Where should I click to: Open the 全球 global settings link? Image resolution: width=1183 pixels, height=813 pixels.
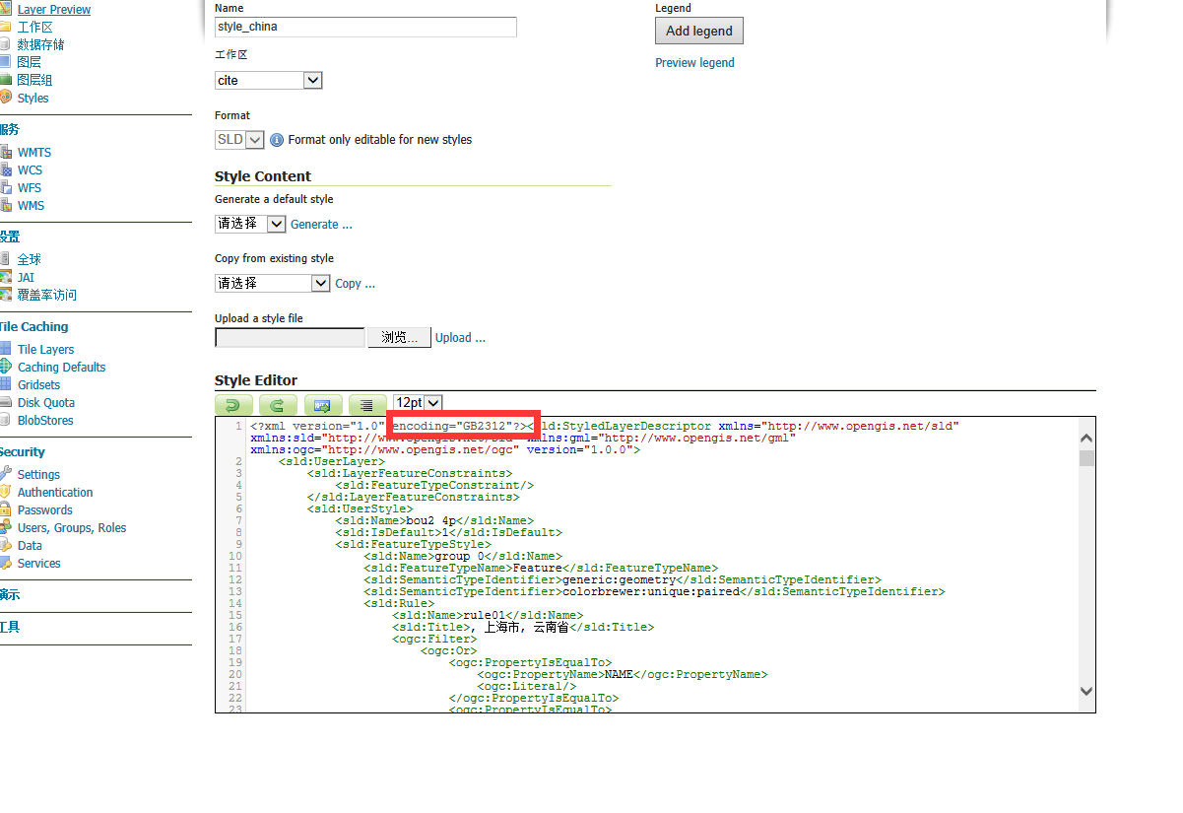pyautogui.click(x=30, y=259)
